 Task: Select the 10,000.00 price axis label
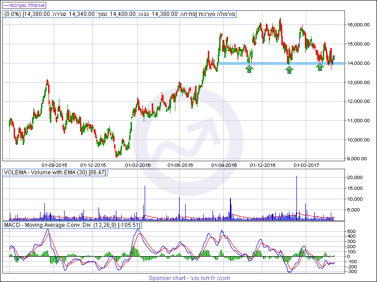point(358,140)
